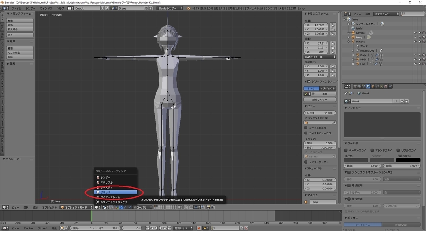Open the World properties tab icon
The image size is (426, 231).
368,86
